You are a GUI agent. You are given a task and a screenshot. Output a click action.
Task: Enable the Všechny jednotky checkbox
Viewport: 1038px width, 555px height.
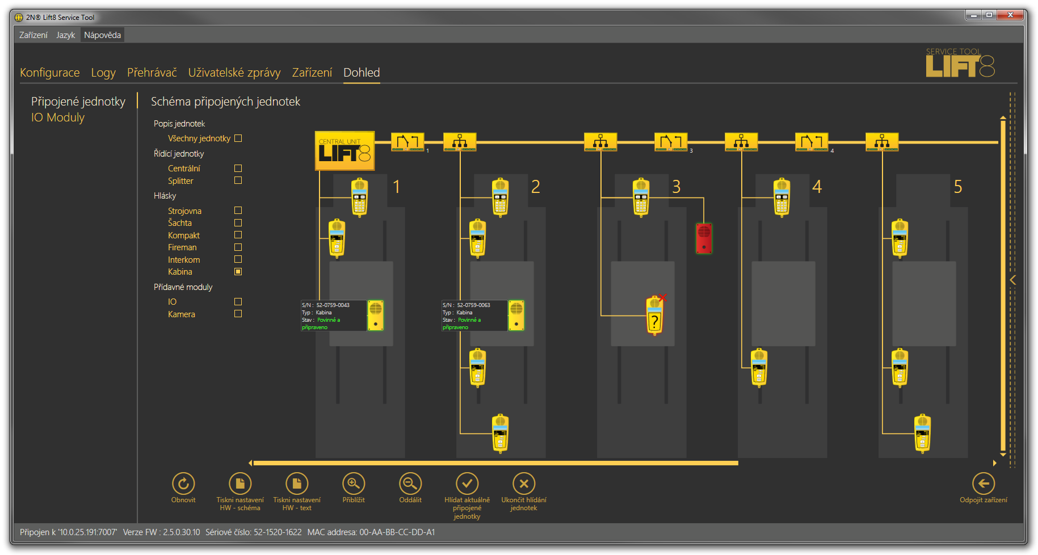pos(238,138)
